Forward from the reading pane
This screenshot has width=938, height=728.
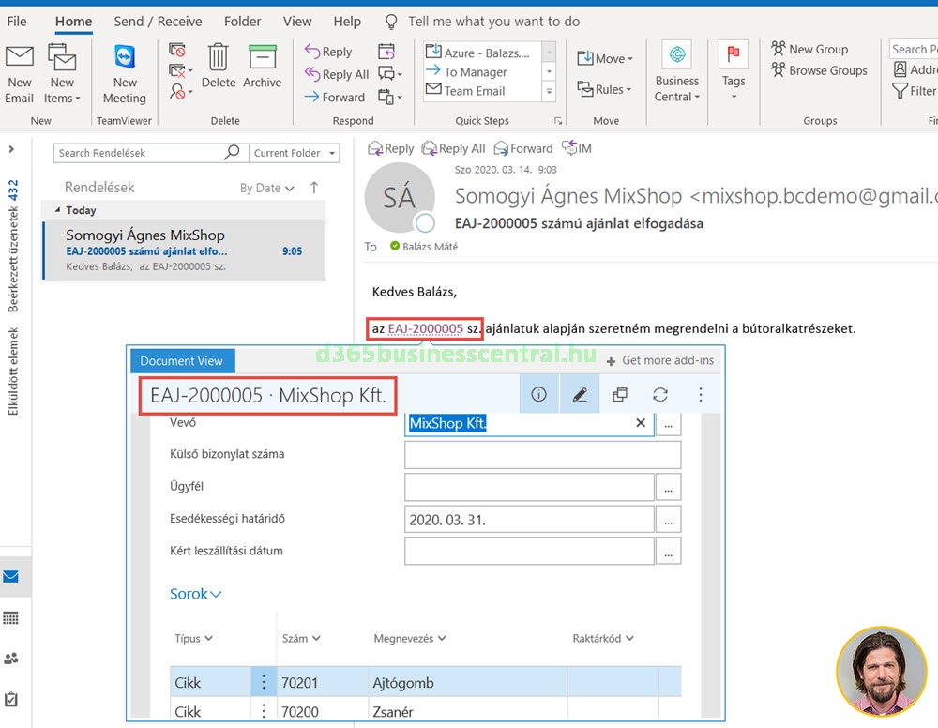click(x=523, y=148)
